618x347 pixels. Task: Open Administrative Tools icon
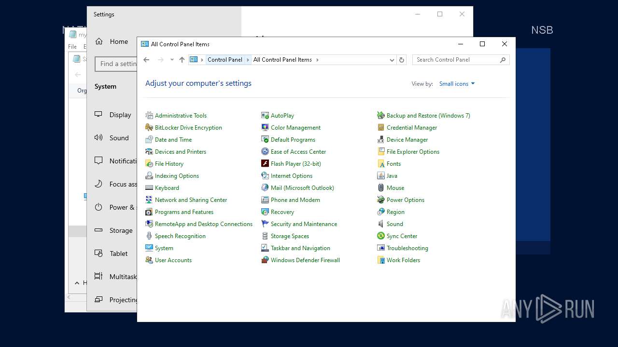[149, 116]
